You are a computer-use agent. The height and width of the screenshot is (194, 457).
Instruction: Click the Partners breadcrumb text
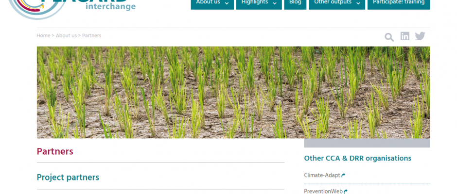pos(92,35)
